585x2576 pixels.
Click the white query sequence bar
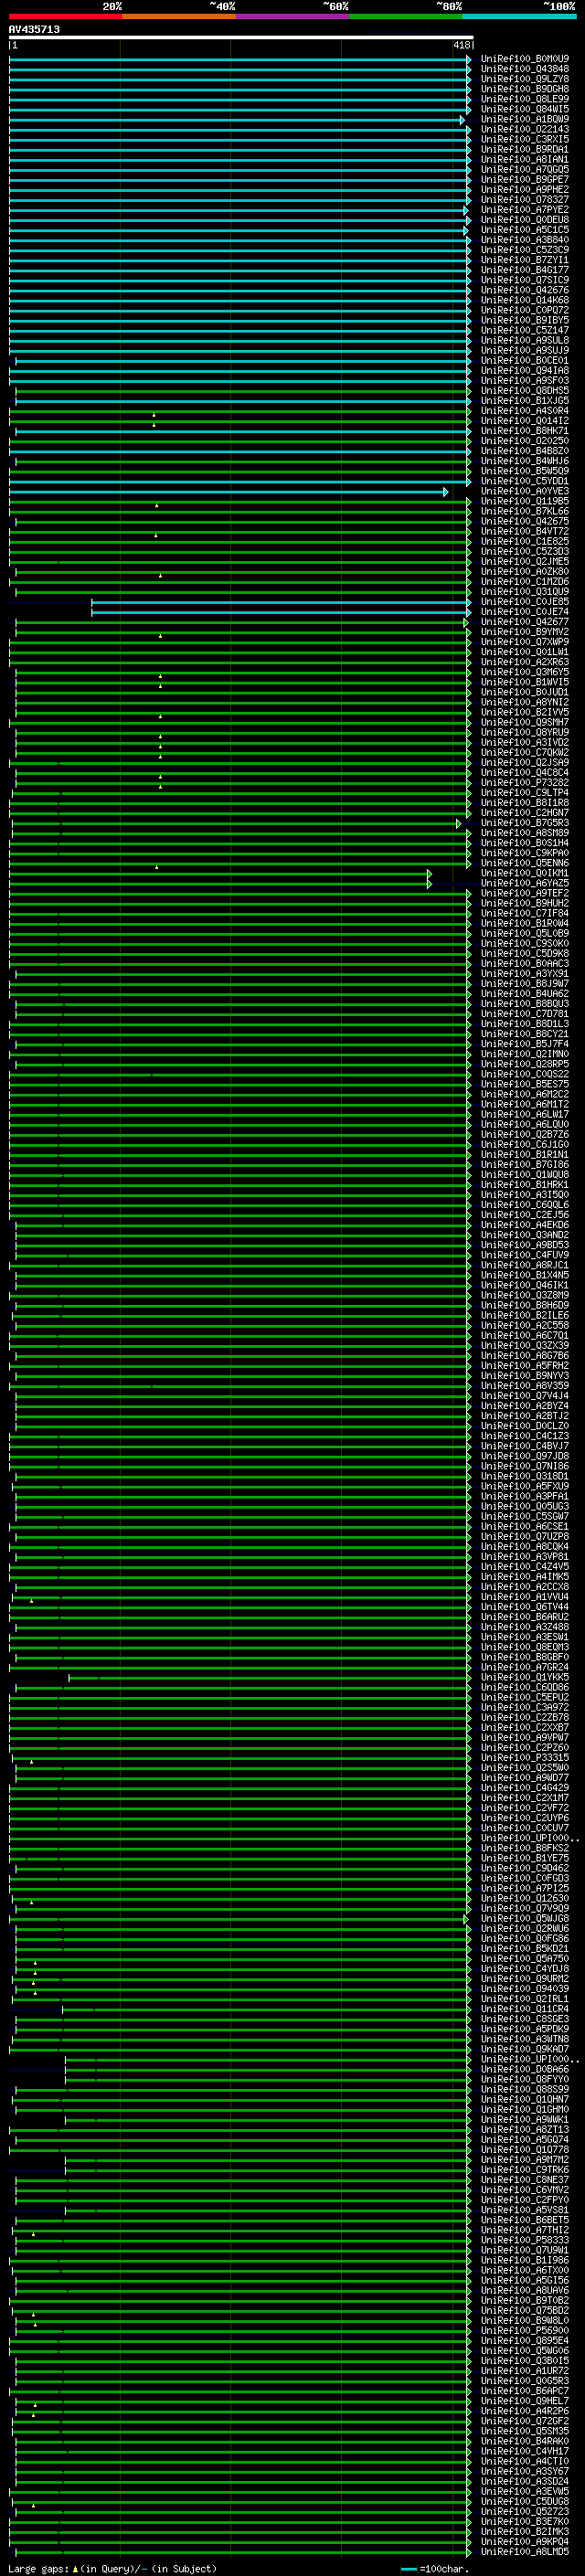pos(240,37)
